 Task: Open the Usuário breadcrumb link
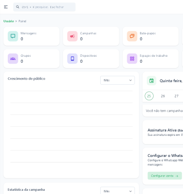[x=9, y=21]
